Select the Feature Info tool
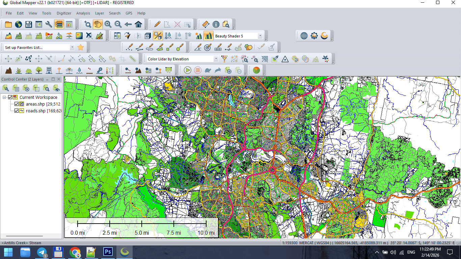Screen dimensions: 461x259 216,24
